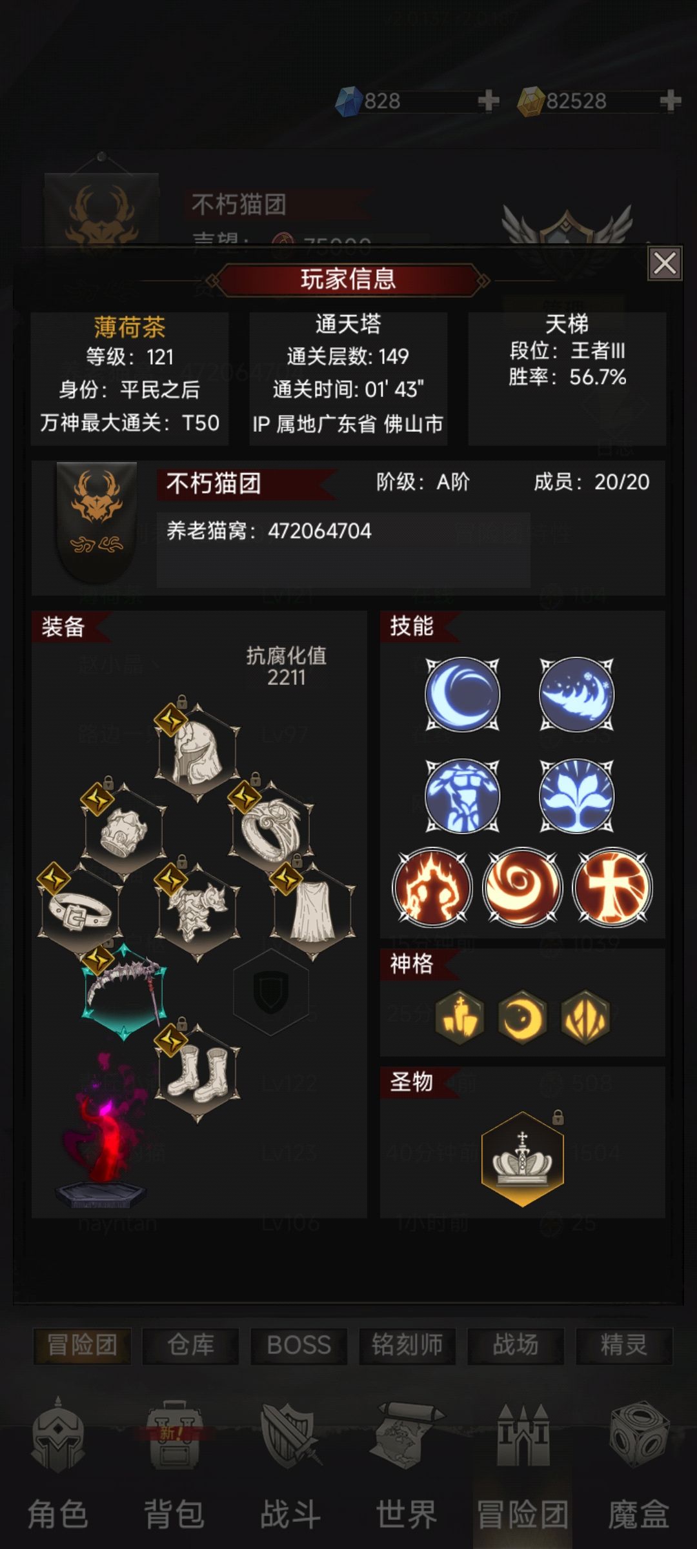Inspect the red spiral skill icon
The width and height of the screenshot is (697, 1549).
[523, 887]
